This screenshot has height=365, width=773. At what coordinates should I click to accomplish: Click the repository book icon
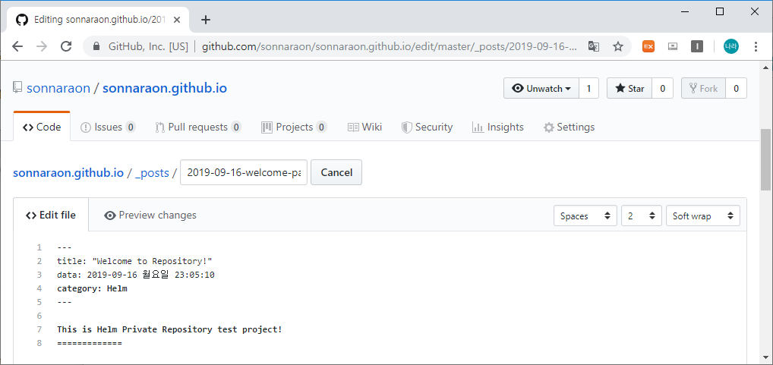pyautogui.click(x=17, y=88)
